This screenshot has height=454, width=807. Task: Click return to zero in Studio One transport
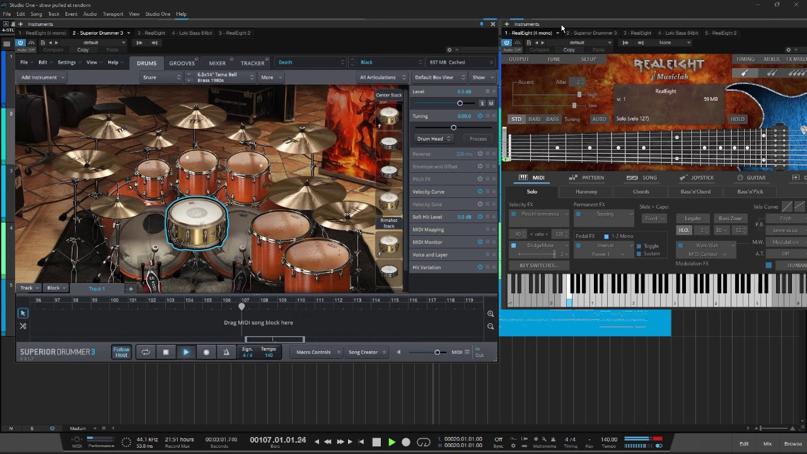361,442
